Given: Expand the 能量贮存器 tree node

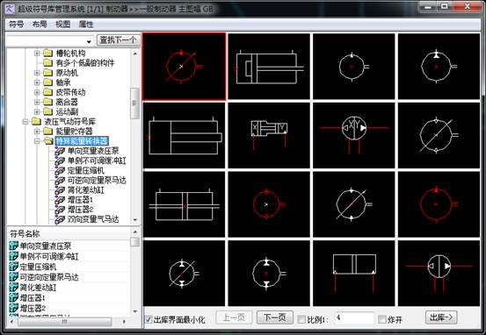Looking at the screenshot, I should tap(37, 132).
